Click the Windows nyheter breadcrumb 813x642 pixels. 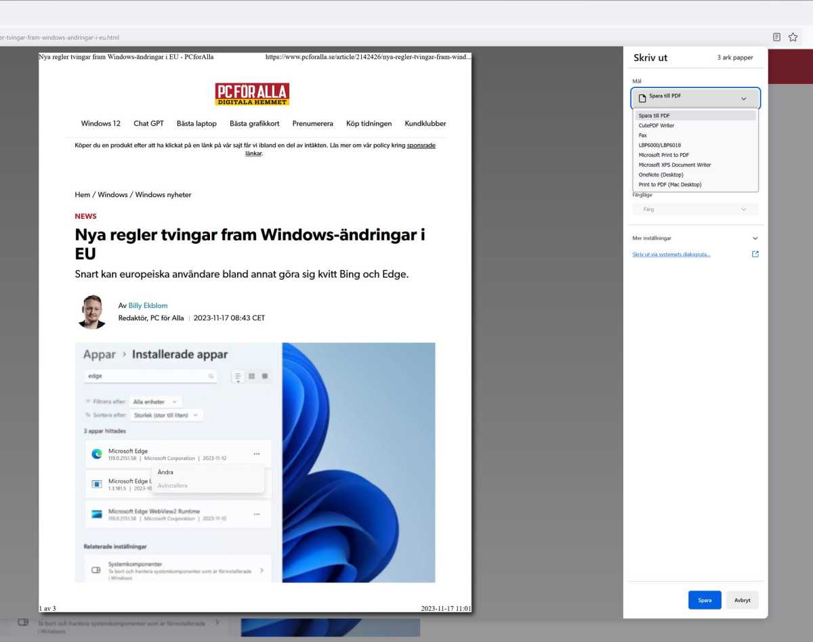163,194
